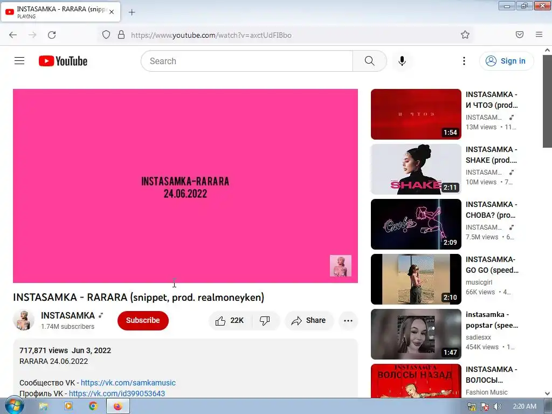Go back with the browser back arrow
This screenshot has height=414, width=552.
pos(13,35)
